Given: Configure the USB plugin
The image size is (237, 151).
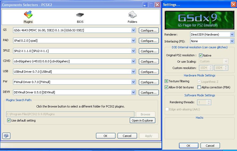Looking at the screenshot, I should point(149,72).
